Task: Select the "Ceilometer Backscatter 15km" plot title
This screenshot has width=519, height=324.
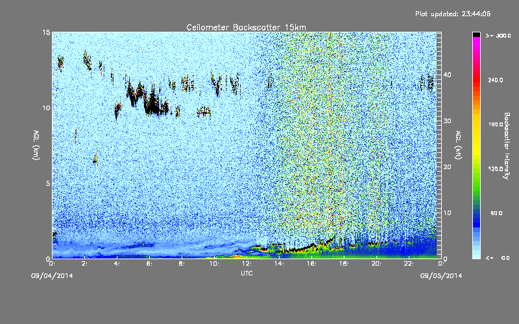Action: click(247, 27)
